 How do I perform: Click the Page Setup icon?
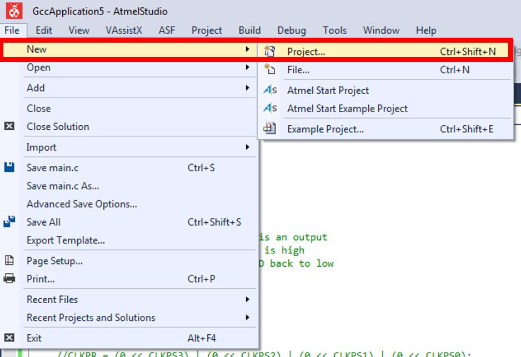pos(9,261)
